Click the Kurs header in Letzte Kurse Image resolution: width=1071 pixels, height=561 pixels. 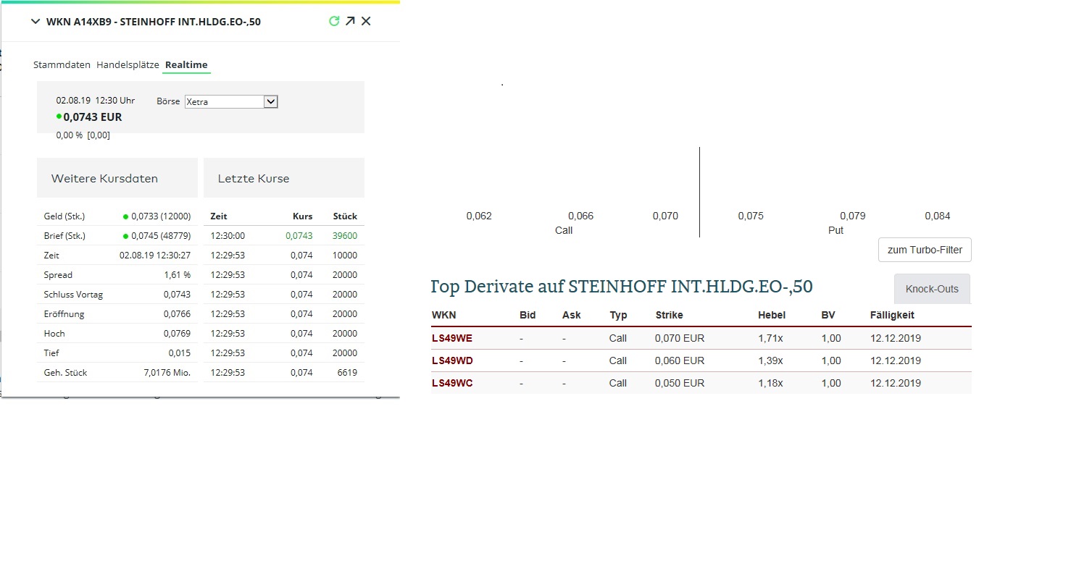(x=302, y=216)
